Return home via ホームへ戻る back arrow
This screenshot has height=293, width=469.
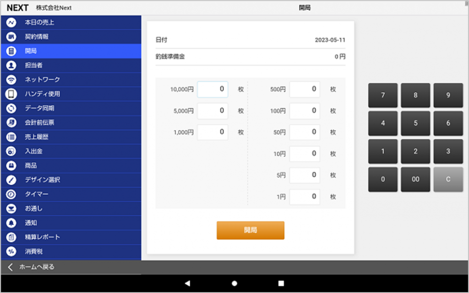point(11,267)
